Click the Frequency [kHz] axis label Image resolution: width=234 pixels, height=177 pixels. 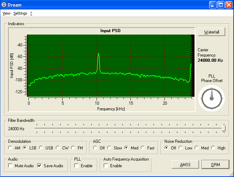point(111,109)
